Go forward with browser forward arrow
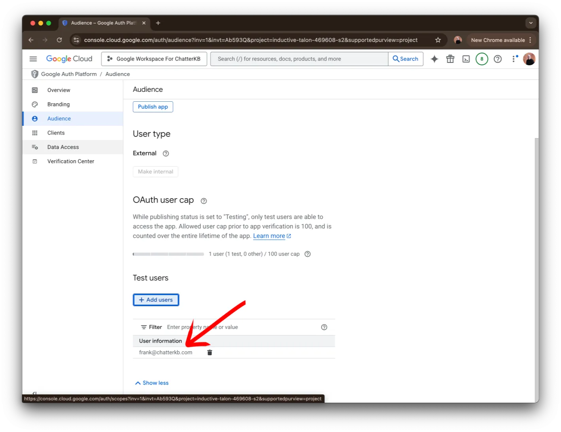Viewport: 561px width, 432px height. point(45,40)
